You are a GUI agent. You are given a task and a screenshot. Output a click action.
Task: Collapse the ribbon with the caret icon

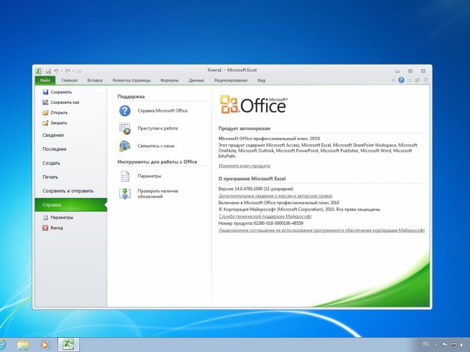(393, 80)
